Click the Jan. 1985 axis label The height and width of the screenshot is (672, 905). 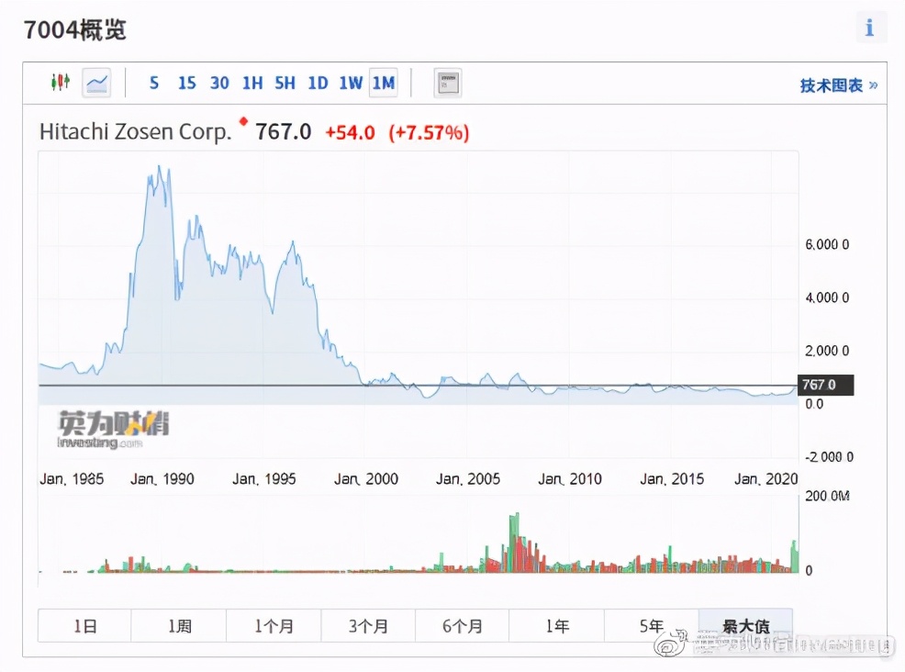[x=72, y=479]
